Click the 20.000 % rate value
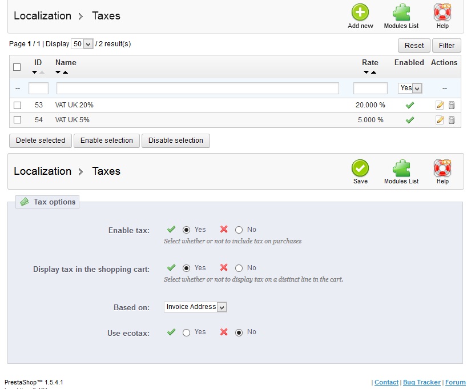The image size is (471, 389). (371, 105)
